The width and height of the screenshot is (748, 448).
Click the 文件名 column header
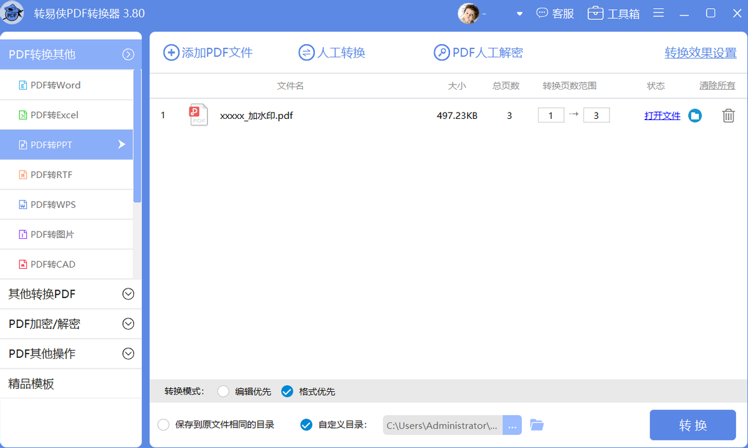pyautogui.click(x=290, y=86)
